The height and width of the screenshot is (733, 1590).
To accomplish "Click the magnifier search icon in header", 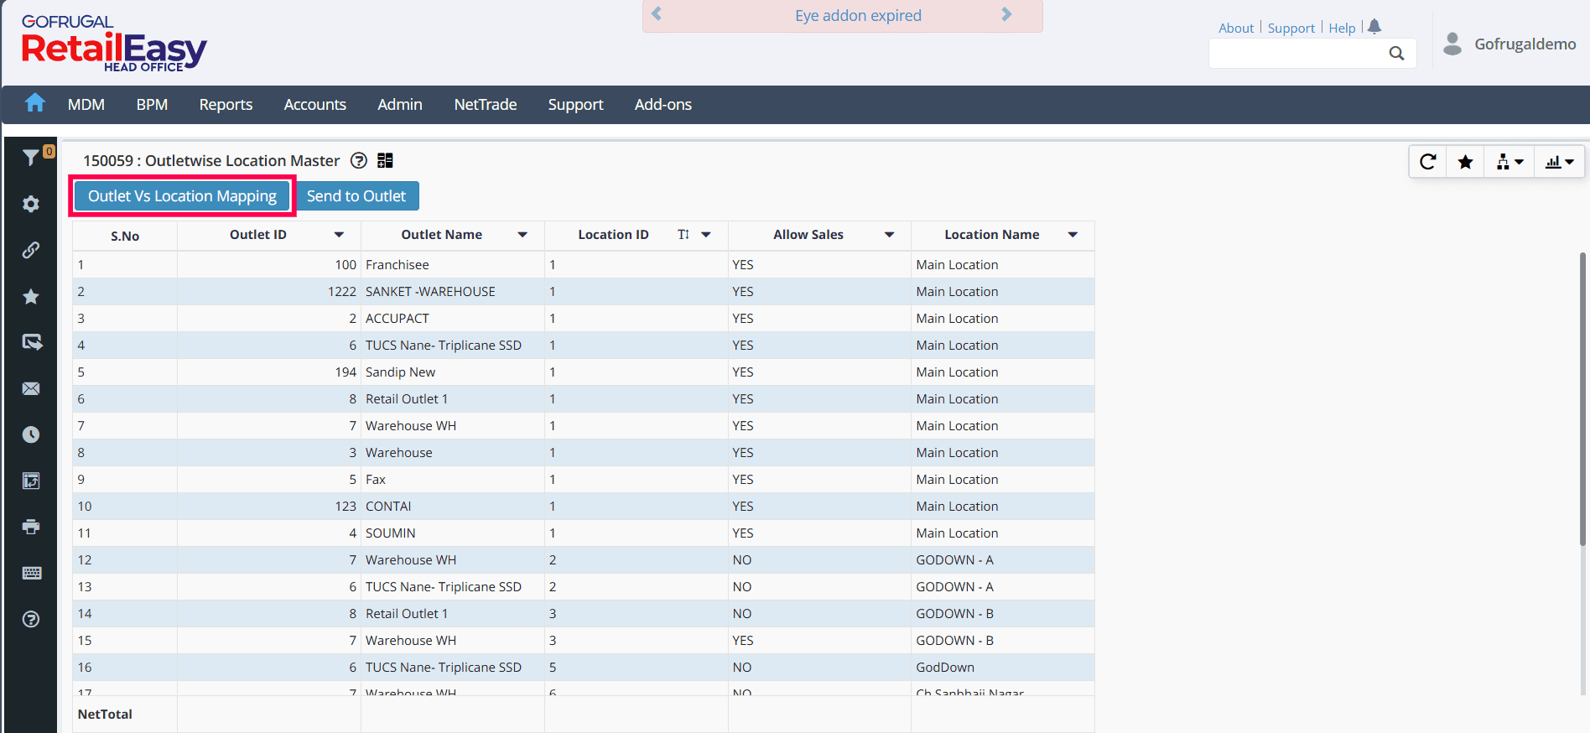I will coord(1396,54).
